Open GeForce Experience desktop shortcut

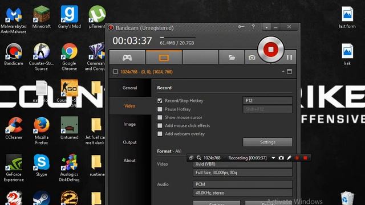click(x=14, y=168)
